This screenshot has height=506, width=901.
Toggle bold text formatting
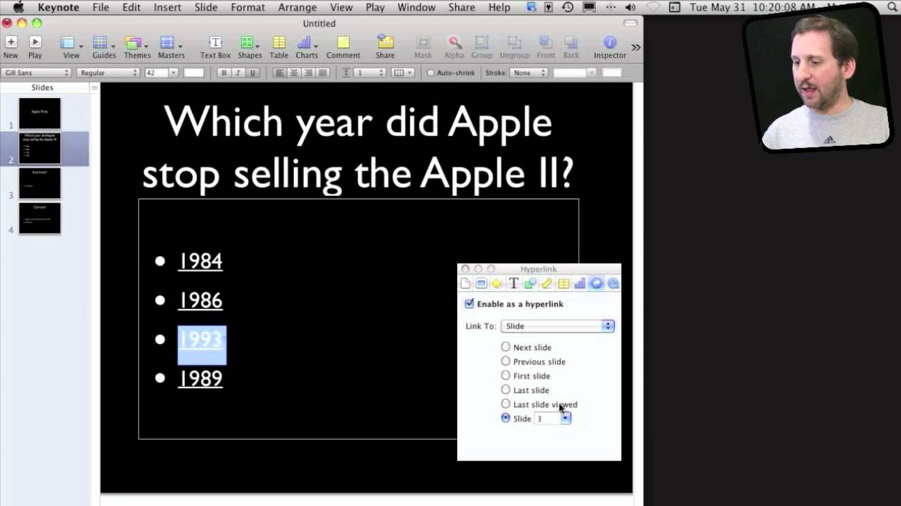click(x=224, y=73)
